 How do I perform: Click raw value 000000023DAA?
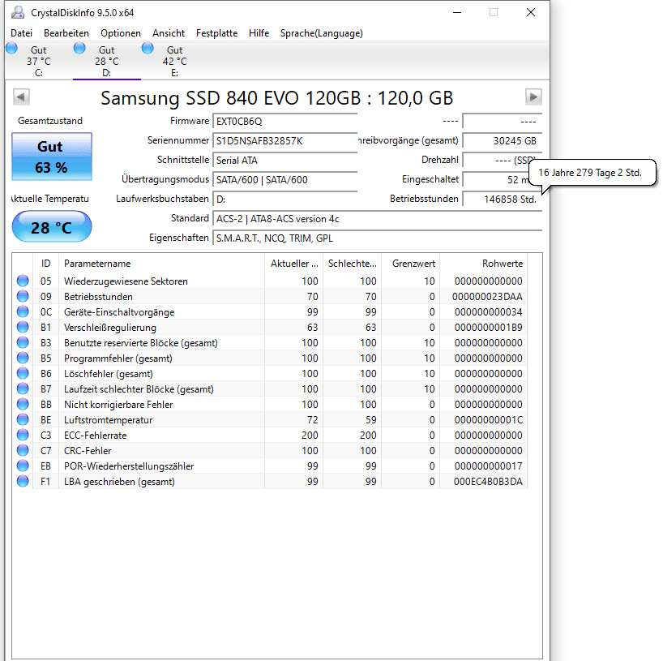coord(487,297)
